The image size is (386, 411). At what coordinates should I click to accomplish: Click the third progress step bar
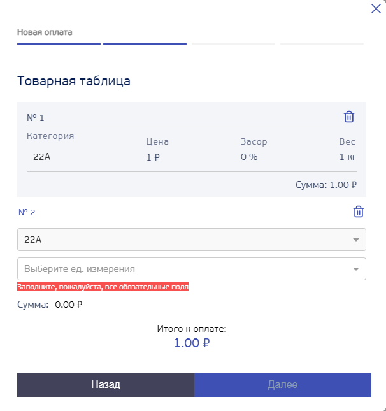coord(233,44)
